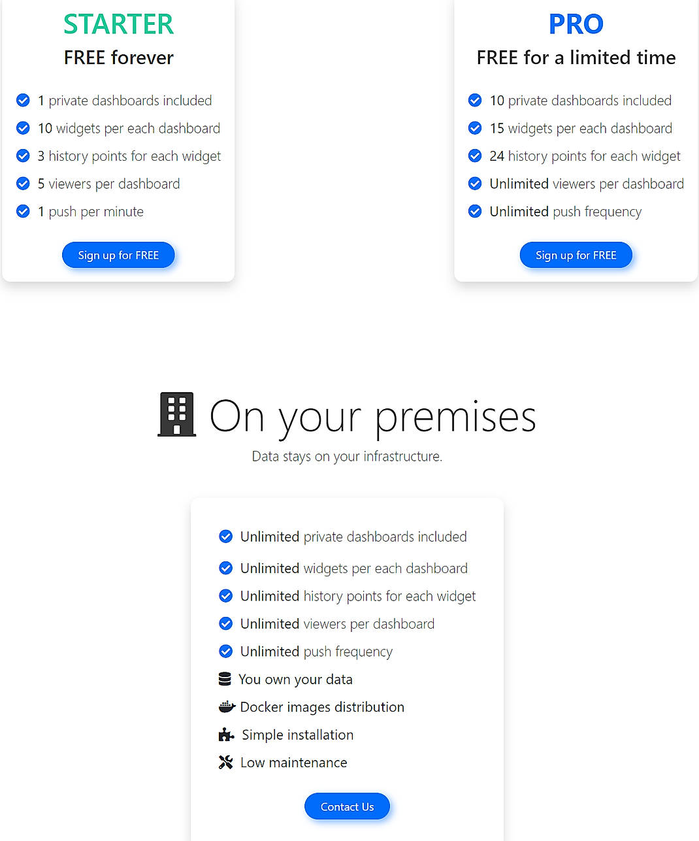Click the checkmark beside Unlimited push frequency in Pro
The image size is (699, 841).
pyautogui.click(x=475, y=211)
